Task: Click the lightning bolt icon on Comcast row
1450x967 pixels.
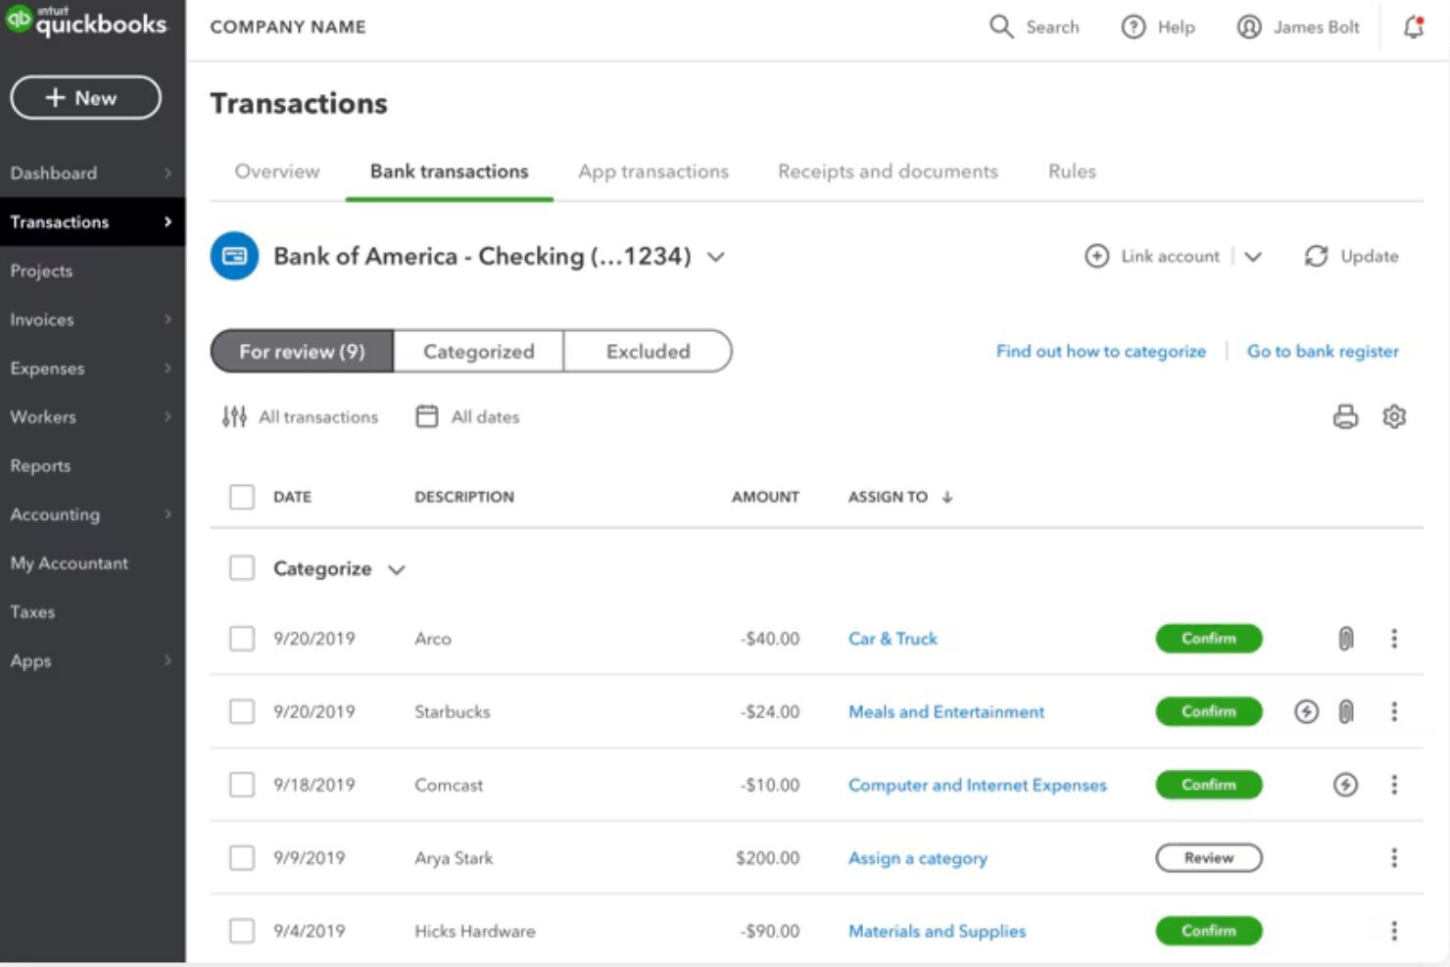Action: (x=1345, y=784)
